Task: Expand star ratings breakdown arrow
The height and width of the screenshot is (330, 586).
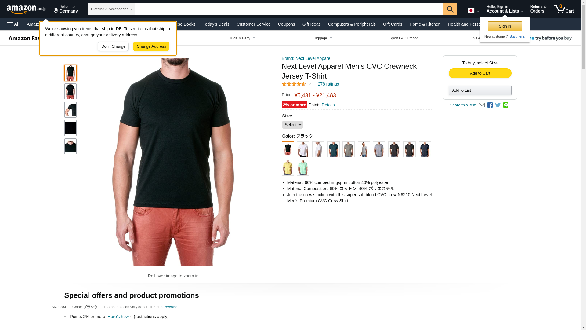Action: (x=310, y=84)
